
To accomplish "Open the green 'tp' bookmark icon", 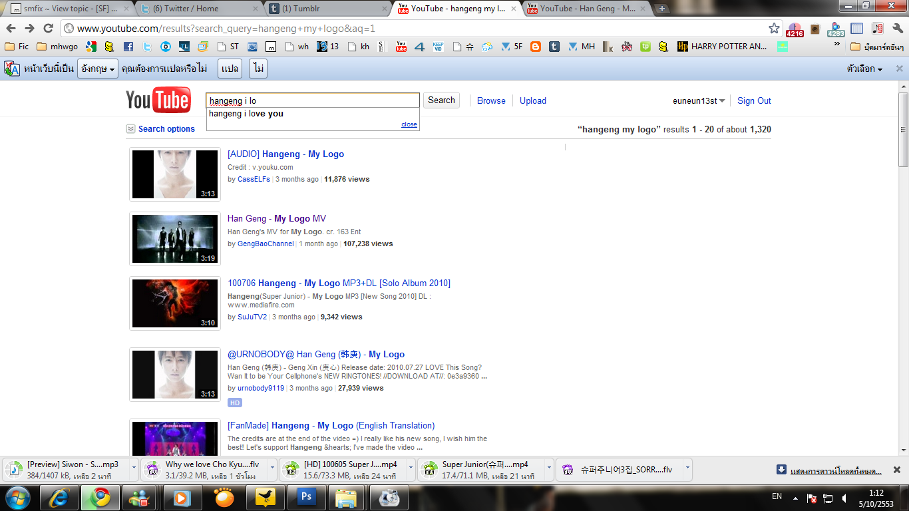I will [x=645, y=47].
